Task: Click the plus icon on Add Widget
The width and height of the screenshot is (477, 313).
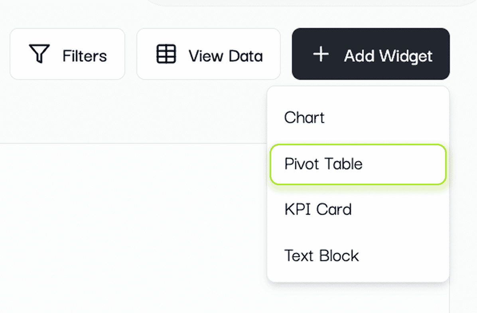Action: click(321, 54)
